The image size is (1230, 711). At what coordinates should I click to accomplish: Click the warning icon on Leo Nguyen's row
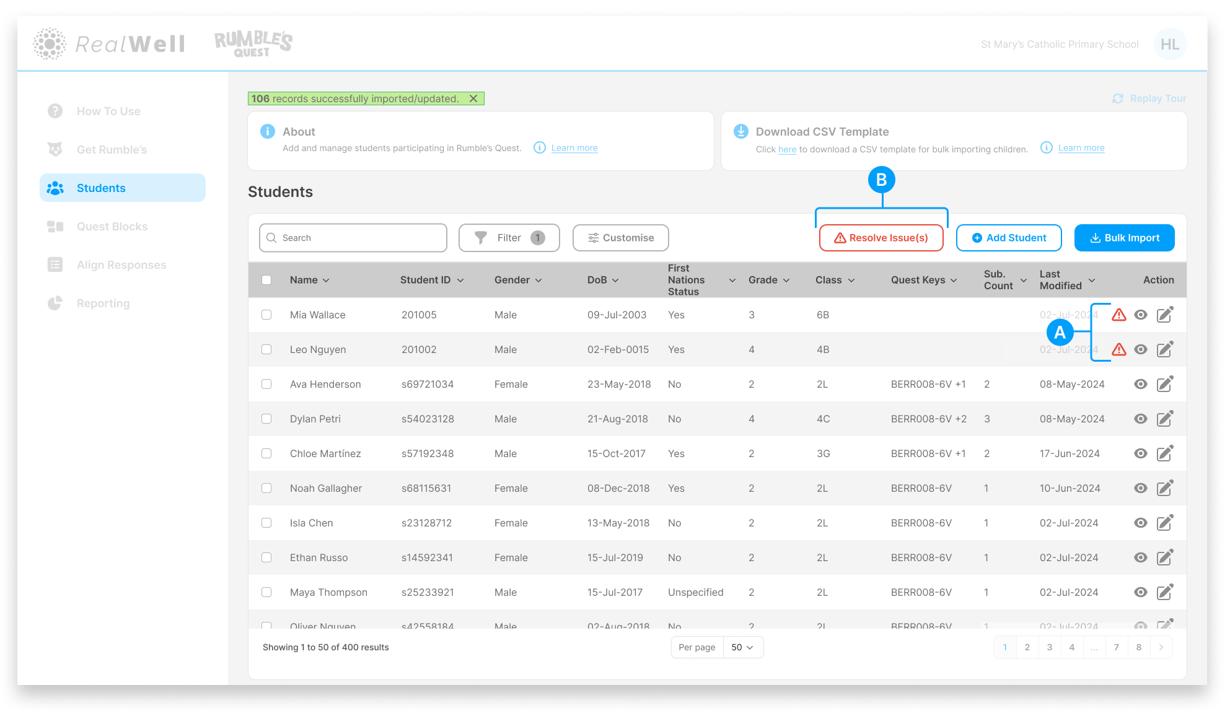pyautogui.click(x=1119, y=349)
